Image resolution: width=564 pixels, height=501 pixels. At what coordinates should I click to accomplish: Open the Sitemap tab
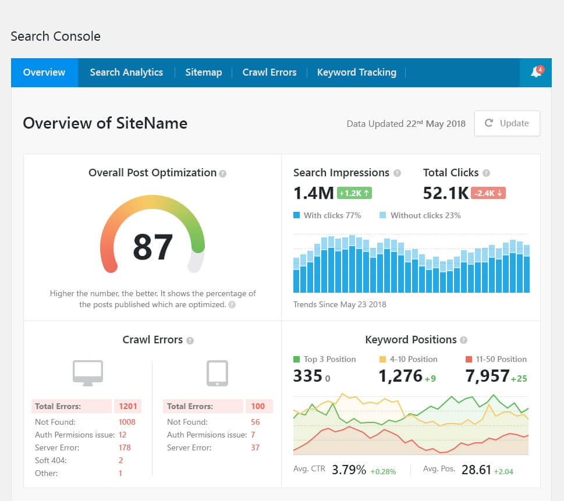[x=204, y=72]
